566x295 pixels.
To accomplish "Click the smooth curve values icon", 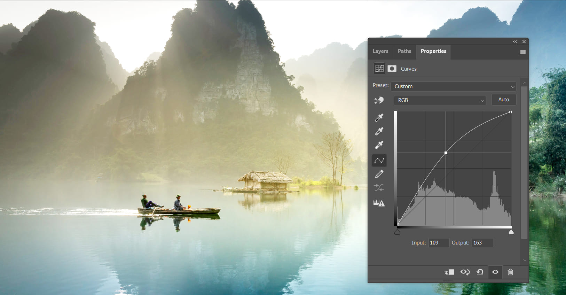I will click(x=379, y=188).
